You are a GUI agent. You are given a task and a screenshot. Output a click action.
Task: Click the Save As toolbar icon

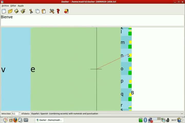click(23, 11)
